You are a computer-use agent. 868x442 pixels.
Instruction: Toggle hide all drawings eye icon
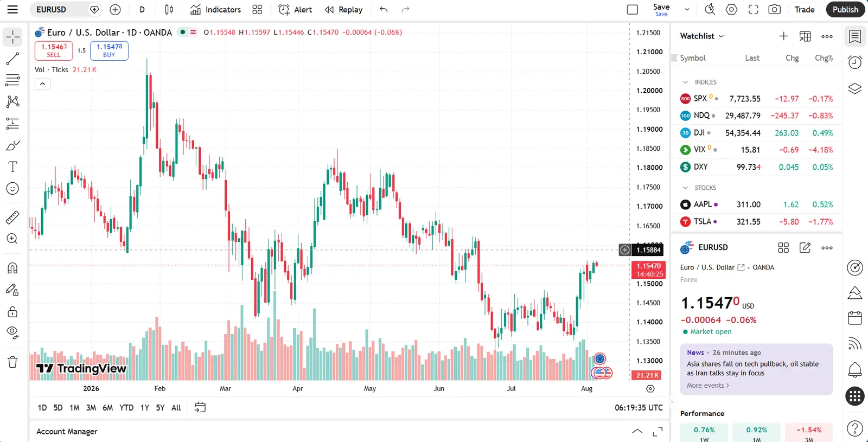[12, 332]
